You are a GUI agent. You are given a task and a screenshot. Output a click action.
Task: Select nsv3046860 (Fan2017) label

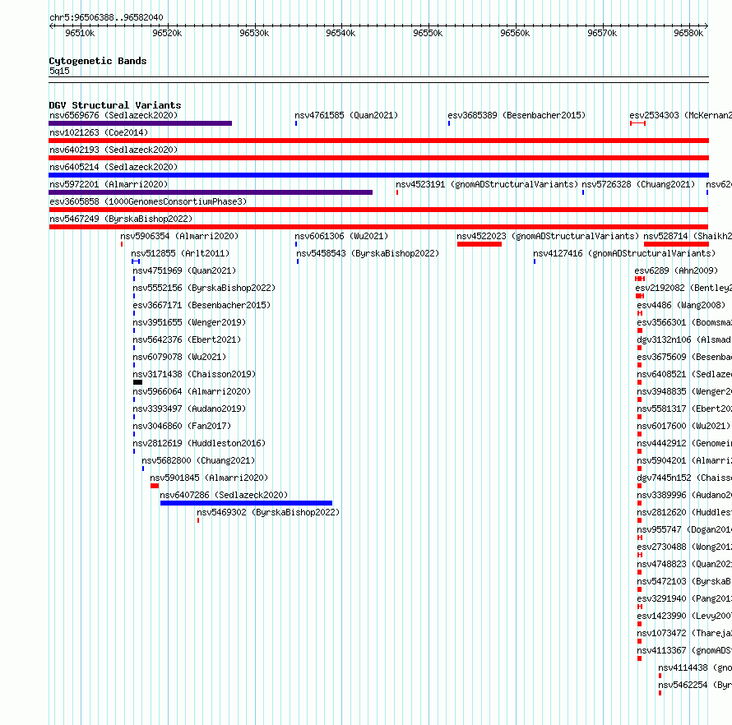[x=182, y=426]
